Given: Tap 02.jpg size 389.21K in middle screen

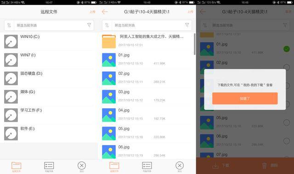Looking at the screenshot, I should click(x=159, y=82).
